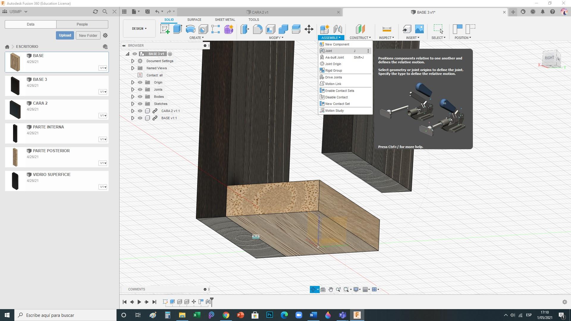Viewport: 571px width, 321px height.
Task: Select the Shell tool icon
Action: coord(270,29)
